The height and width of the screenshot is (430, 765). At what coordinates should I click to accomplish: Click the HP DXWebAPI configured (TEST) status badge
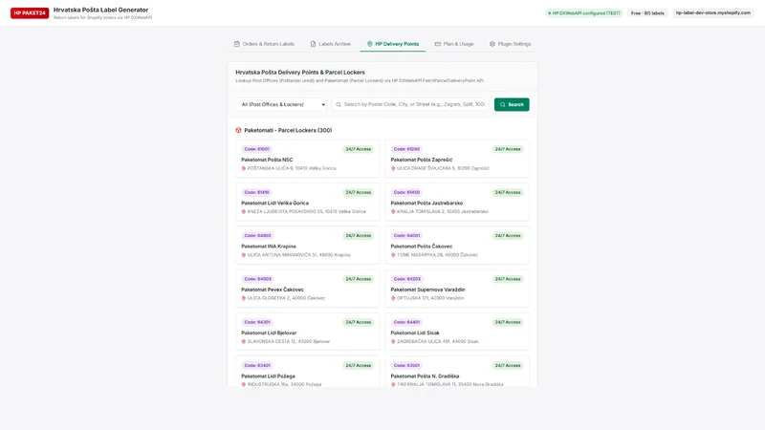click(x=584, y=13)
